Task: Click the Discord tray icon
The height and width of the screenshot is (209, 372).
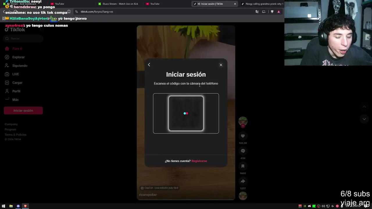Action: click(310, 206)
